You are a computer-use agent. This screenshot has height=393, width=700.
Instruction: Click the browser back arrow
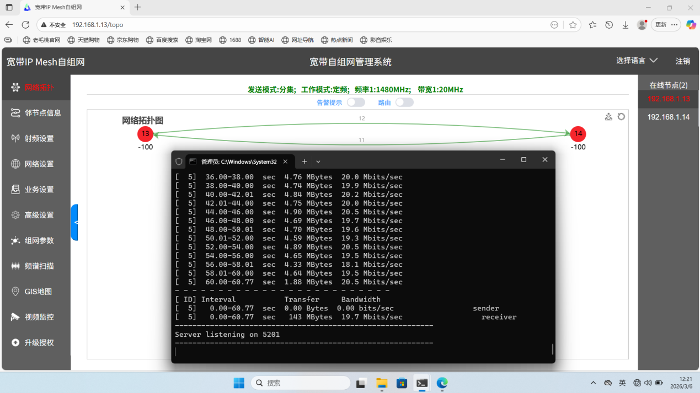pos(9,25)
